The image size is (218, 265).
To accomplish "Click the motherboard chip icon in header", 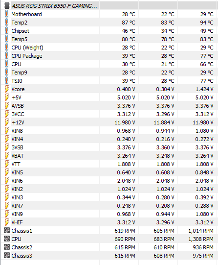I will tap(6, 5).
